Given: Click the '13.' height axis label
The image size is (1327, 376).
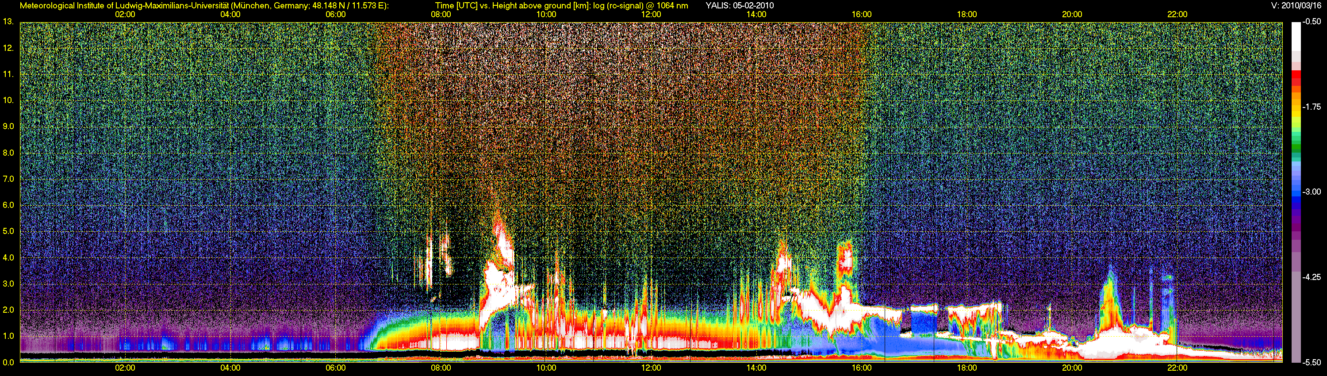Looking at the screenshot, I should click(8, 22).
